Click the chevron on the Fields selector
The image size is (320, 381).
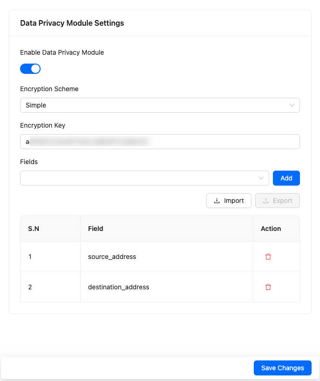[x=261, y=178]
